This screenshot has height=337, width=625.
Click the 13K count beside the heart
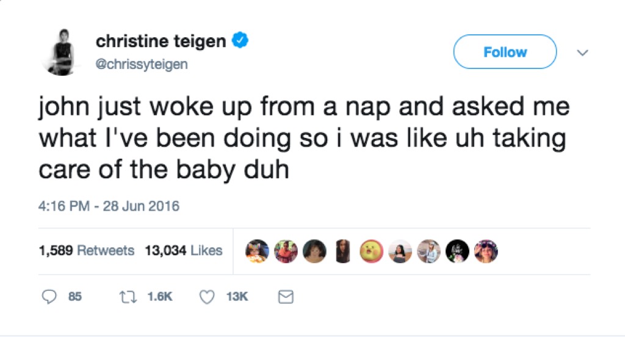point(237,297)
